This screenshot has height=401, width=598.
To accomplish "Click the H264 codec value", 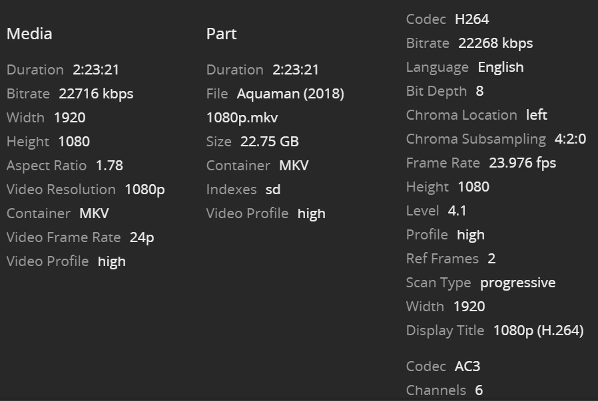I will click(472, 19).
